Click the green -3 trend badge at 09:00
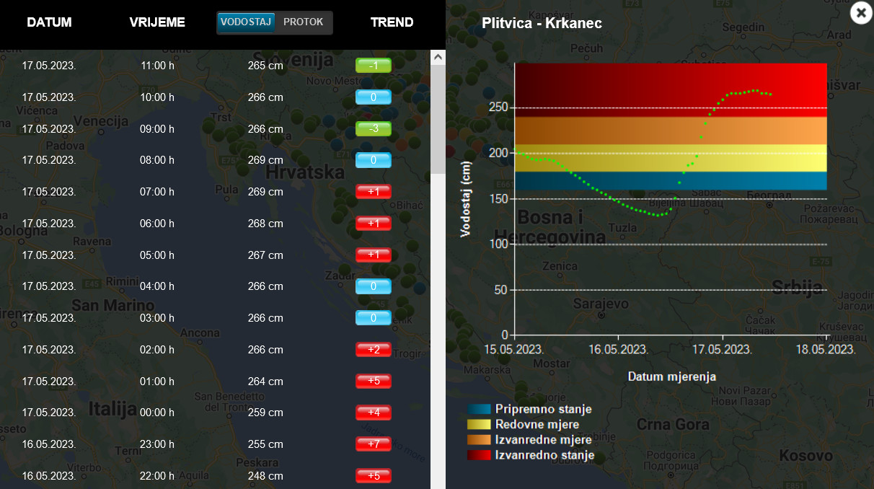Image resolution: width=874 pixels, height=489 pixels. click(x=373, y=129)
